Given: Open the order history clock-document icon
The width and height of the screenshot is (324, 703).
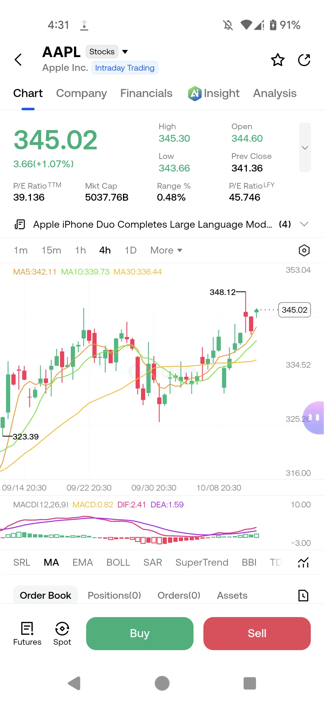Looking at the screenshot, I should coord(303,595).
